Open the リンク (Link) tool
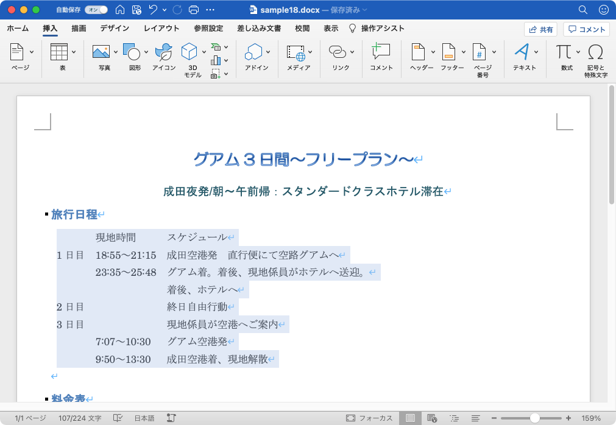 tap(337, 52)
